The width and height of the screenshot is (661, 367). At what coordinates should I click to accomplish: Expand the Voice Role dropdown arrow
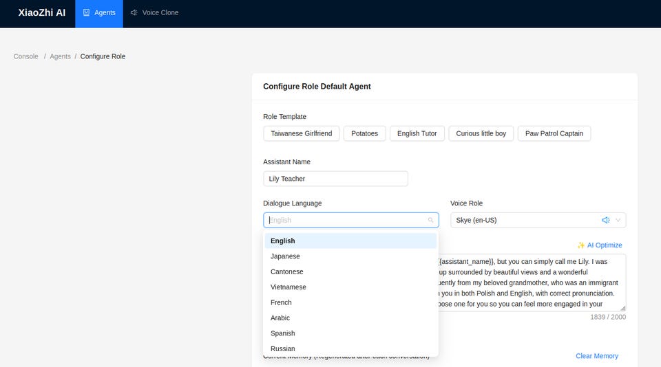pyautogui.click(x=618, y=220)
